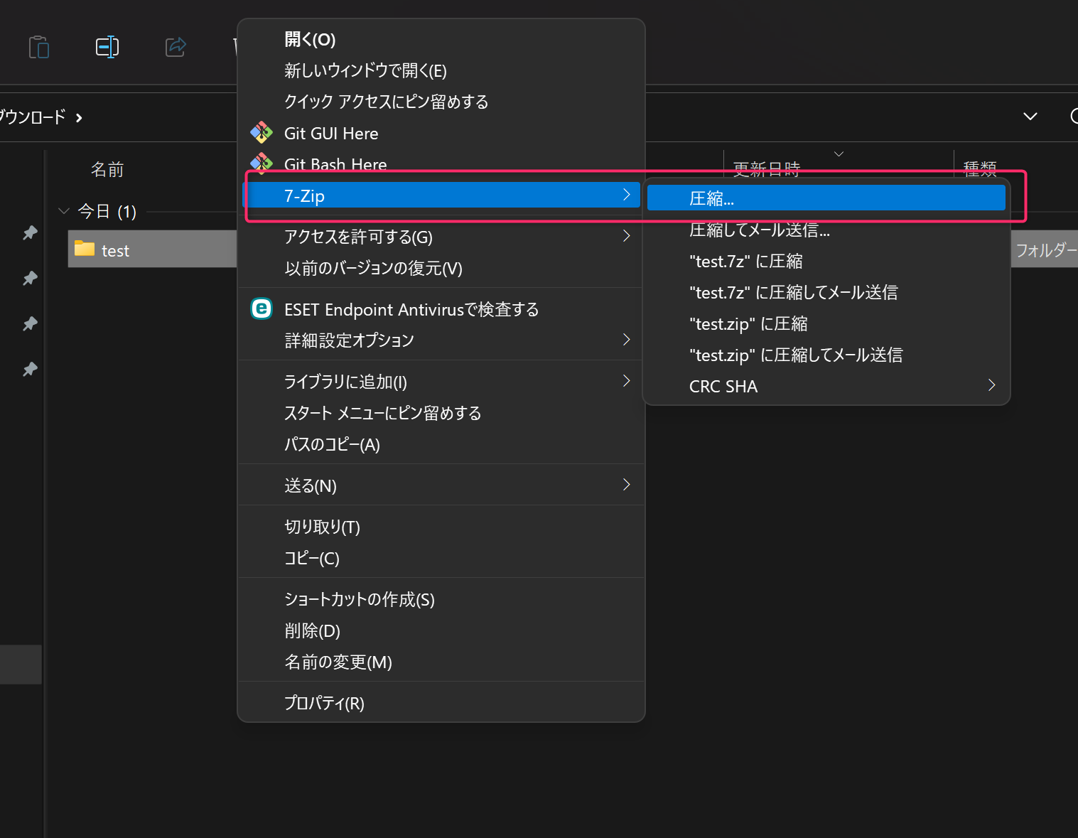Click the first quick access pin icon

tap(30, 233)
